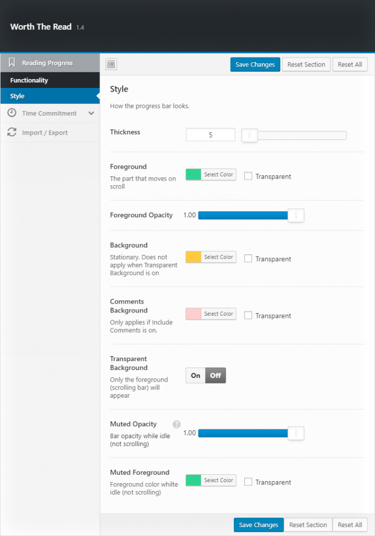Image resolution: width=375 pixels, height=536 pixels.
Task: Click the clock icon beside Time Commitment
Action: pyautogui.click(x=12, y=113)
